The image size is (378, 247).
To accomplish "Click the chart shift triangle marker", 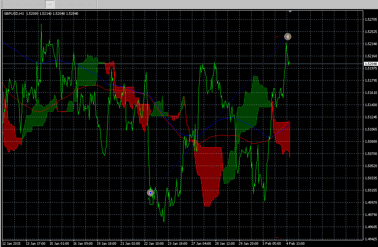I will (290, 11).
